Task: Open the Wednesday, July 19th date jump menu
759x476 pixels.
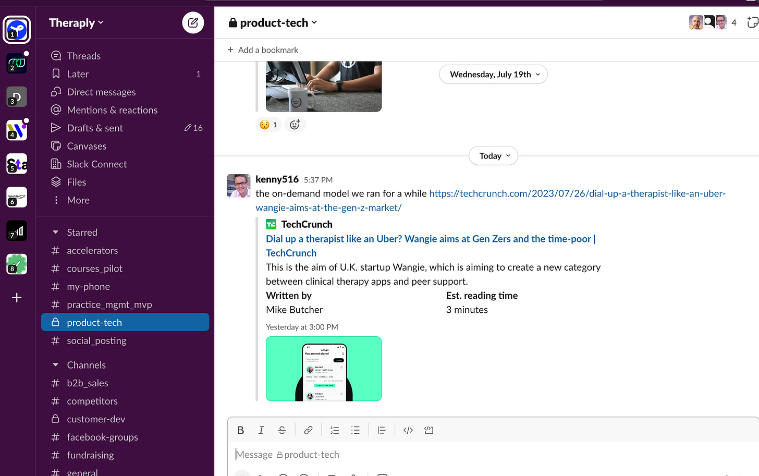Action: tap(493, 74)
